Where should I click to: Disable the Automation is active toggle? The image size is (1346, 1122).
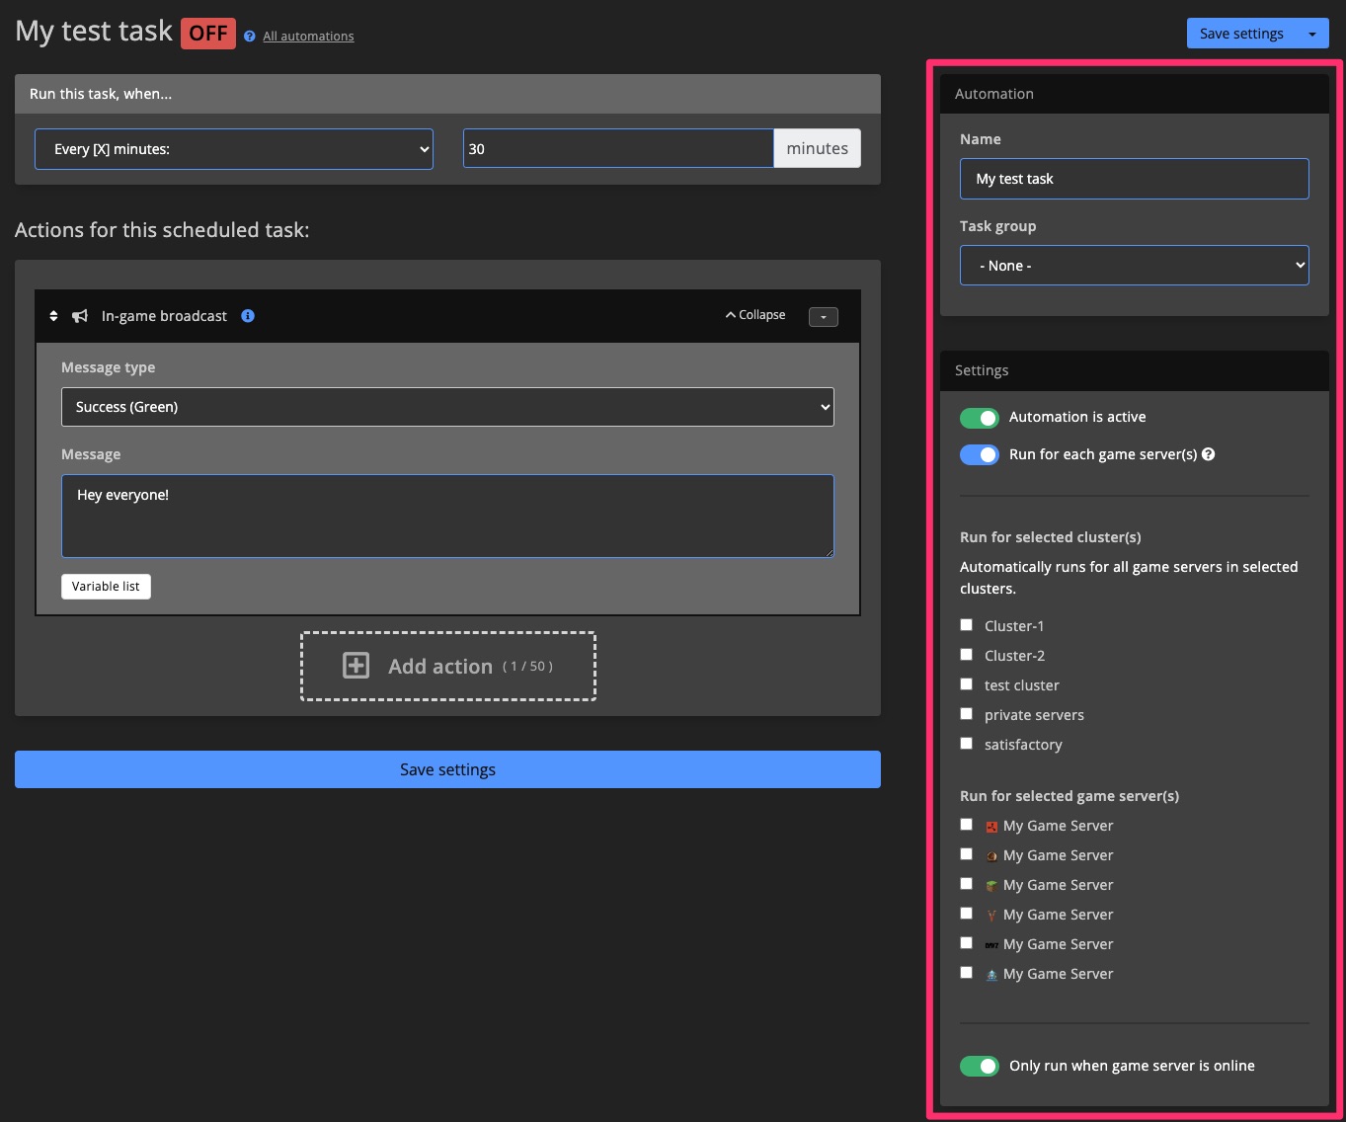[x=979, y=417]
